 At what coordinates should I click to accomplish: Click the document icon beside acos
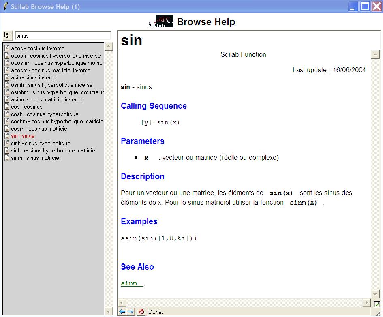[7, 48]
